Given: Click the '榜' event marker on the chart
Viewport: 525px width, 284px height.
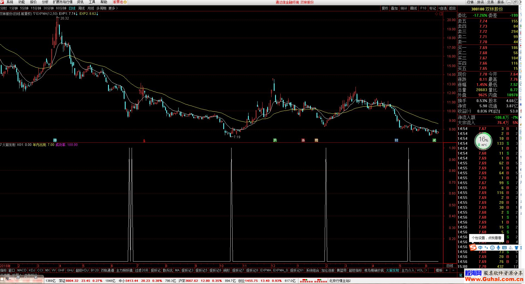Looking at the screenshot, I should coord(316,140).
